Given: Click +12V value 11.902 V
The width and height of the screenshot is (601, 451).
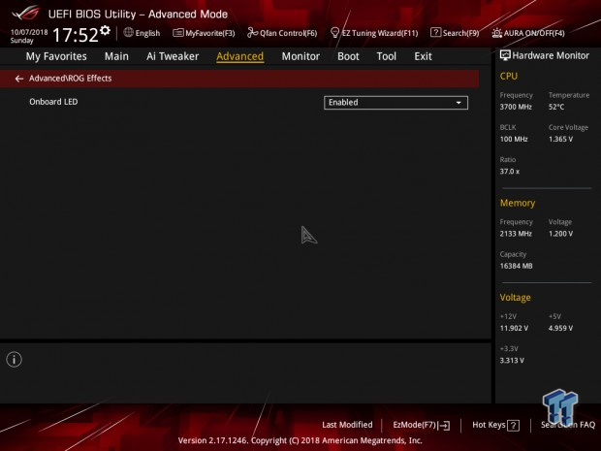Looking at the screenshot, I should (x=514, y=328).
